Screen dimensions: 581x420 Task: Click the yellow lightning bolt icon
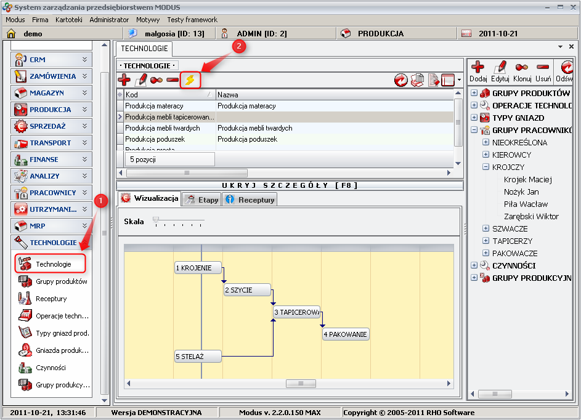(x=190, y=80)
